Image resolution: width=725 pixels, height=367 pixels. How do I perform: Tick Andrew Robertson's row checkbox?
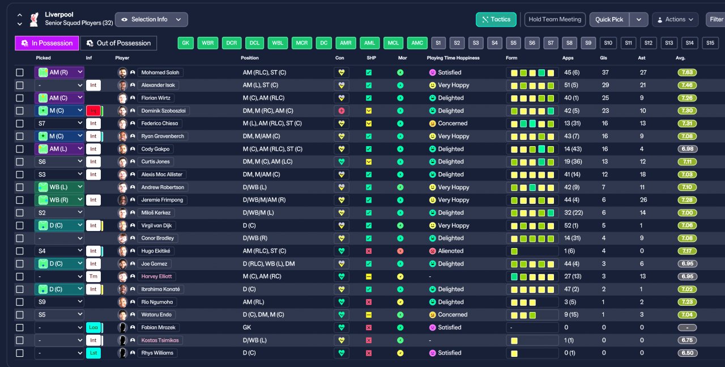click(20, 187)
